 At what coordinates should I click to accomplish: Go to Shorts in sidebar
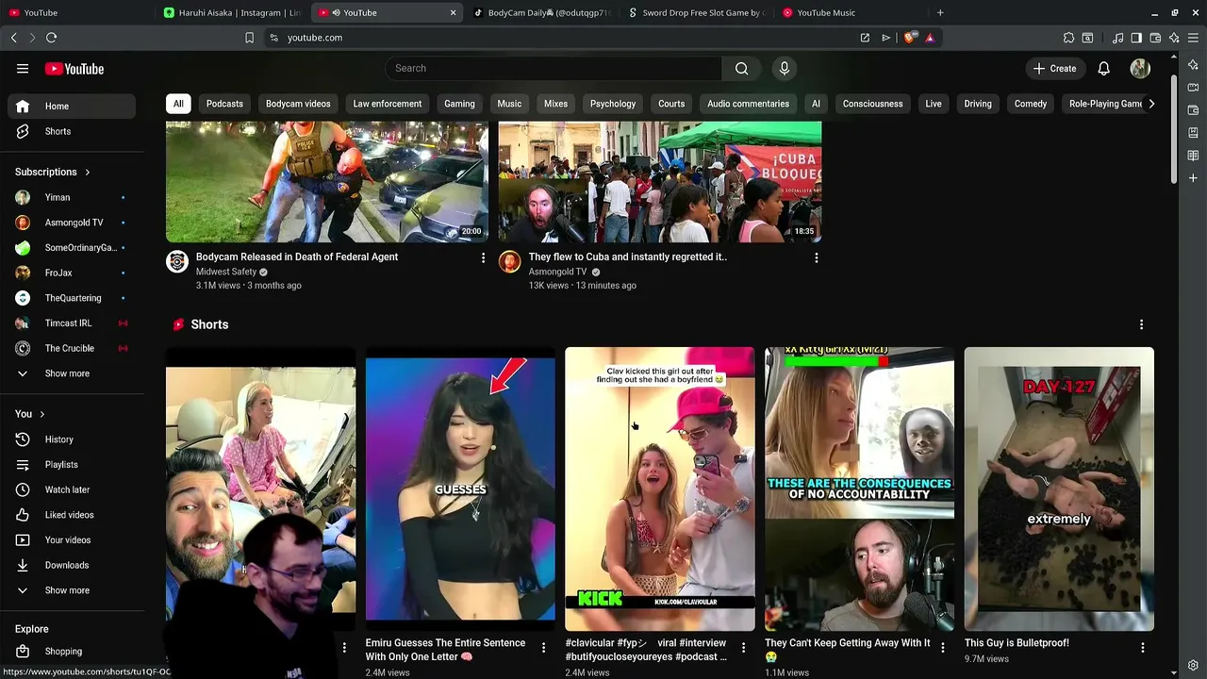[x=72, y=131]
